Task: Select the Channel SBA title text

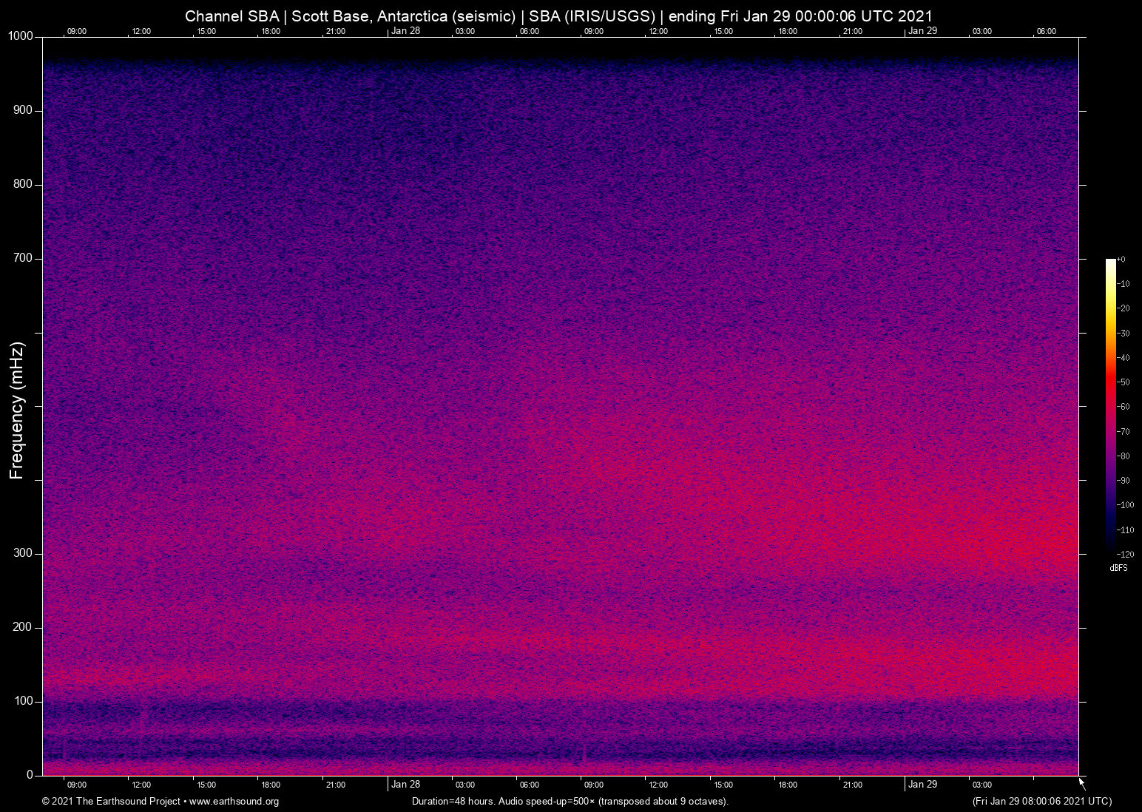Action: 233,16
